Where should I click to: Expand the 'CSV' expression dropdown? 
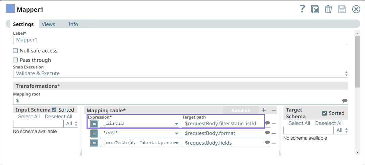176,134
